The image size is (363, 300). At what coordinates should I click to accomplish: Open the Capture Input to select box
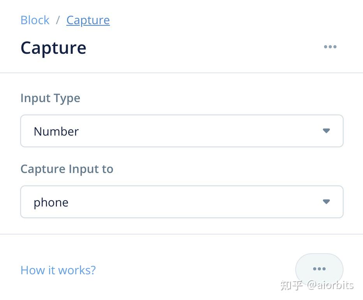tap(181, 202)
